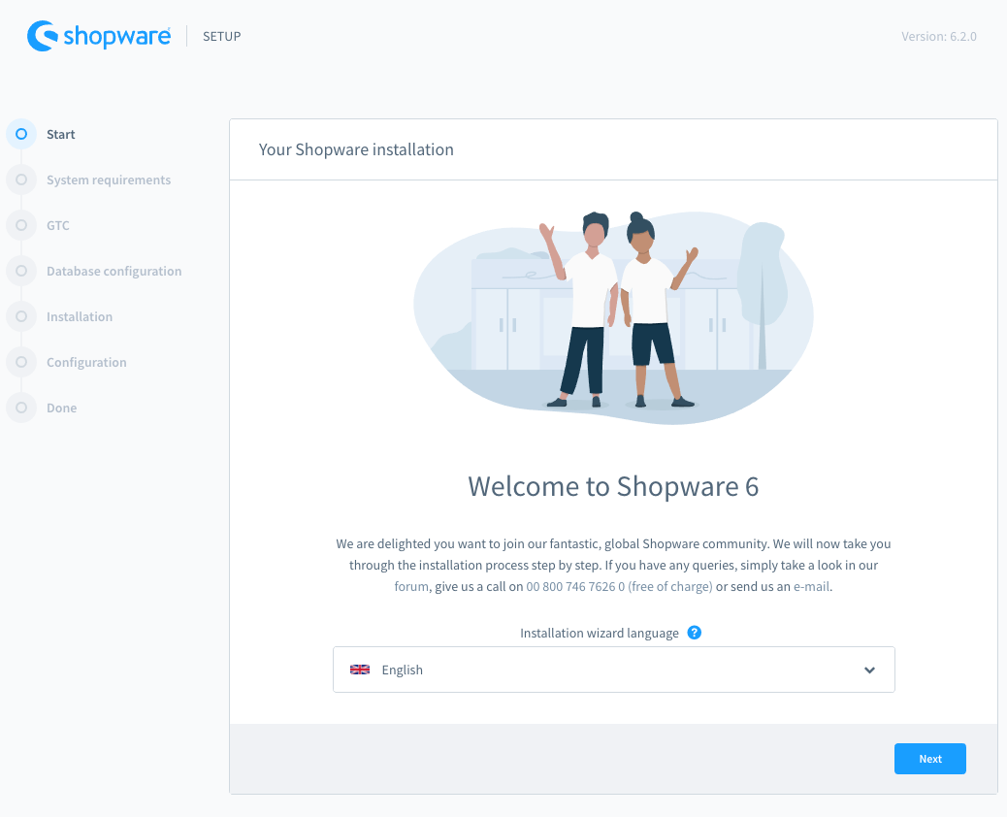Select the Start step label

(x=60, y=134)
